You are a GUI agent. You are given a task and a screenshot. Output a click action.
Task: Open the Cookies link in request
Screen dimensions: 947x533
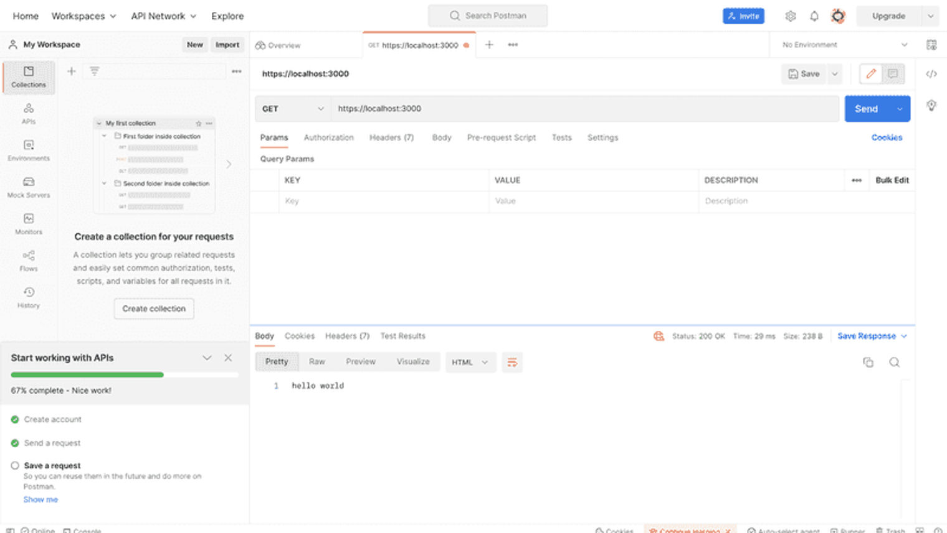pyautogui.click(x=887, y=137)
